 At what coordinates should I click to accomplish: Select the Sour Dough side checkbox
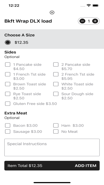coord(56,94)
